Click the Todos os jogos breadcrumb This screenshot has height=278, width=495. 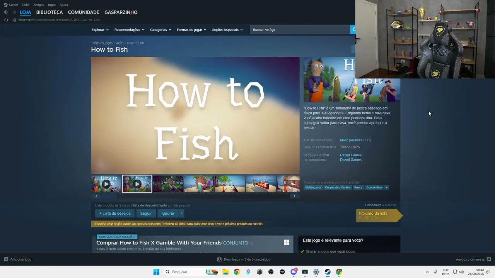pyautogui.click(x=102, y=43)
